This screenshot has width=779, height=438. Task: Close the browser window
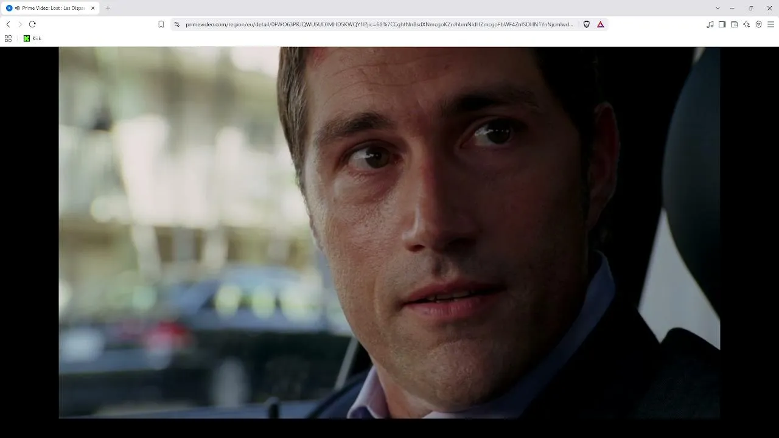click(769, 8)
